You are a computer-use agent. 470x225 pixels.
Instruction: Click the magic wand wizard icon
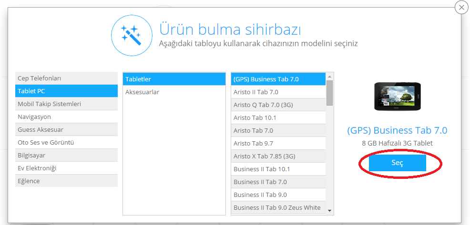point(131,36)
